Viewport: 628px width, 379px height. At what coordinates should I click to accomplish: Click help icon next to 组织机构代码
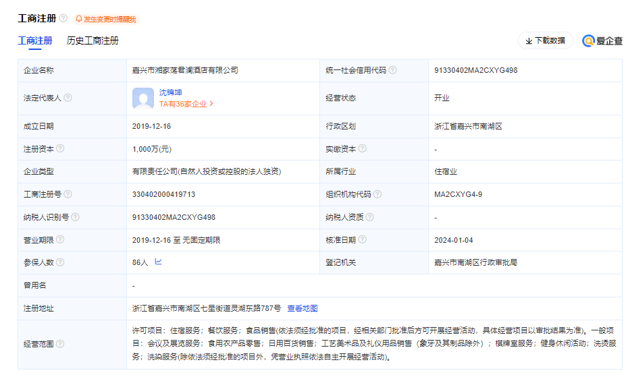point(377,194)
